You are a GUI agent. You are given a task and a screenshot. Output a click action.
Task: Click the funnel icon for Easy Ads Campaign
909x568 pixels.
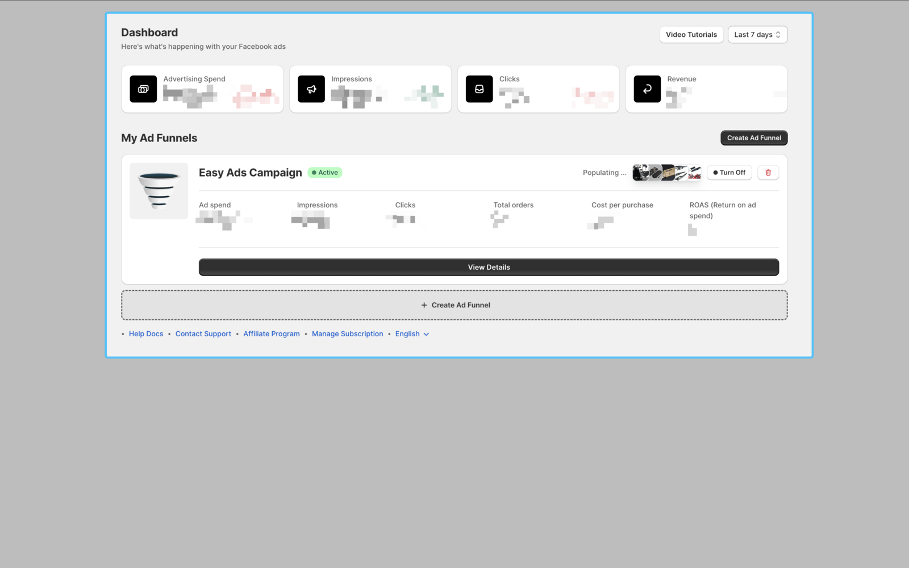(x=159, y=191)
